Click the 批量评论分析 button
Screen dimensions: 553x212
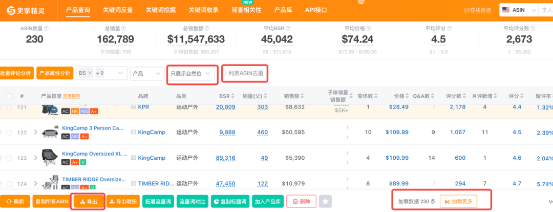pos(17,73)
